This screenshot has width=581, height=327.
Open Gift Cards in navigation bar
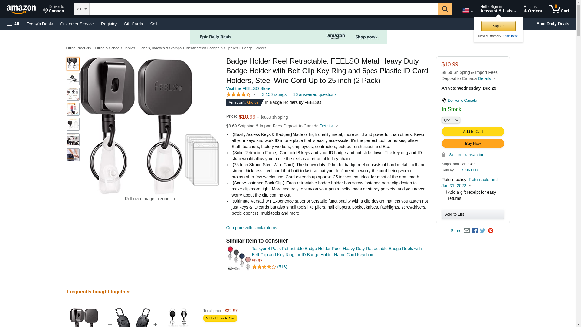coord(133,24)
